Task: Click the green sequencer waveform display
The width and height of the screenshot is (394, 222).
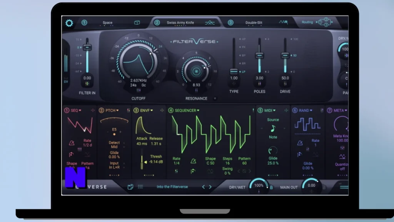Action: 211,135
